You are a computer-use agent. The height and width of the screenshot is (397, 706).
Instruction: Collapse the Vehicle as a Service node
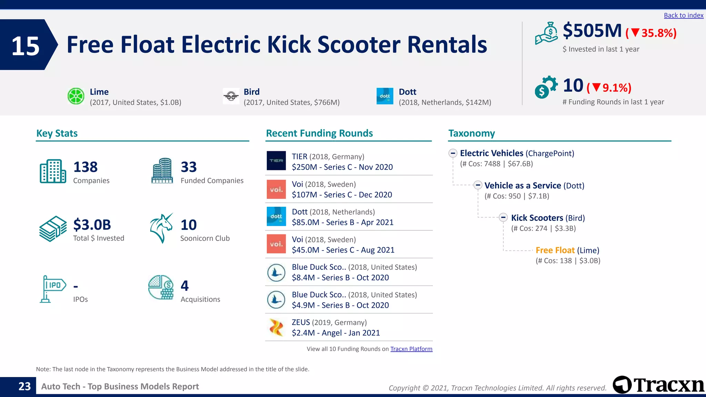478,185
